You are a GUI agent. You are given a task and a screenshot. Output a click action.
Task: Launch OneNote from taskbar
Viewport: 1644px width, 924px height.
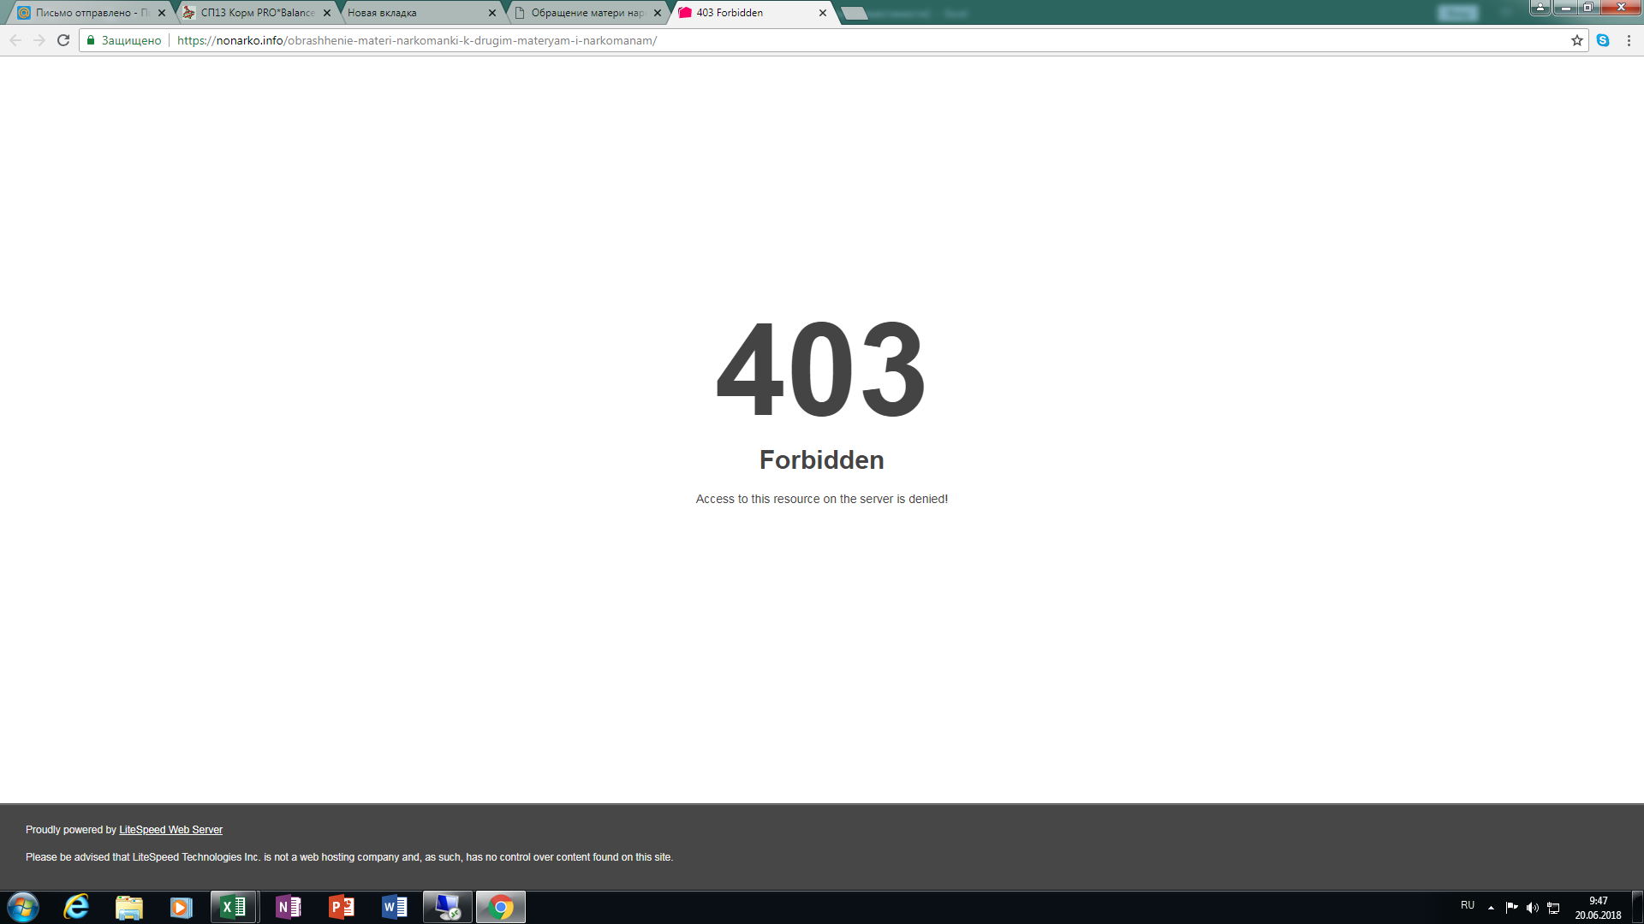pos(288,907)
